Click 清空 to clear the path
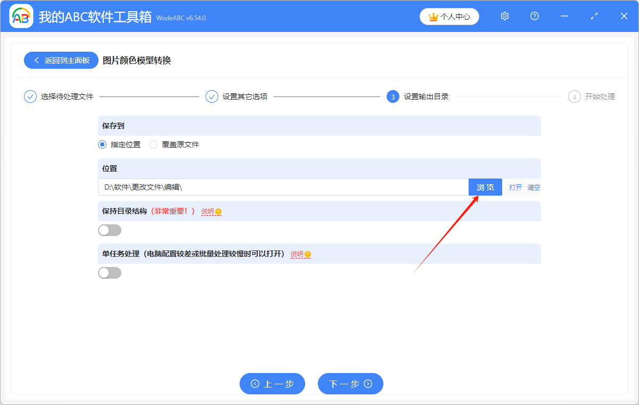This screenshot has width=639, height=405. point(534,188)
